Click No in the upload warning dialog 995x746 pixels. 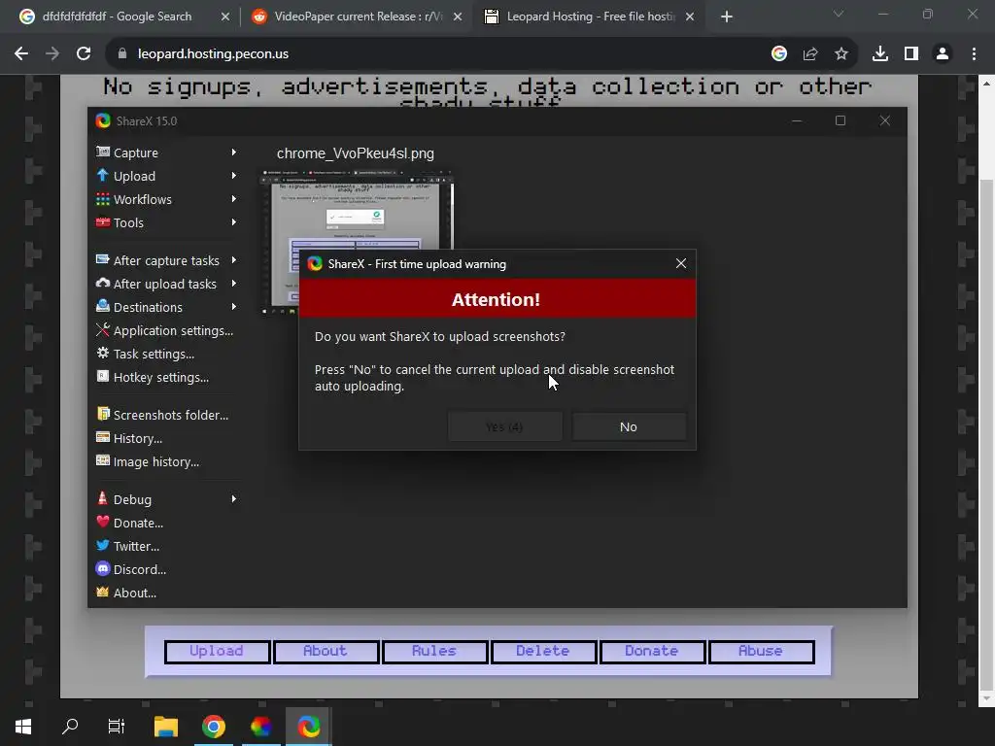pyautogui.click(x=629, y=427)
